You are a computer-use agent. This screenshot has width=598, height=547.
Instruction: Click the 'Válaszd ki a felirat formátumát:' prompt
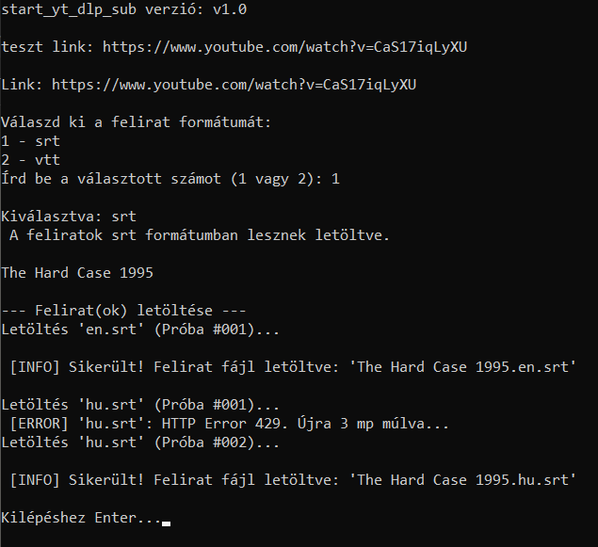tap(137, 122)
